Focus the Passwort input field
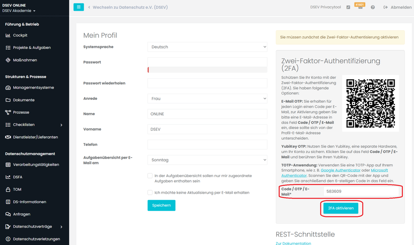Image resolution: width=414 pixels, height=245 pixels. pos(207,62)
